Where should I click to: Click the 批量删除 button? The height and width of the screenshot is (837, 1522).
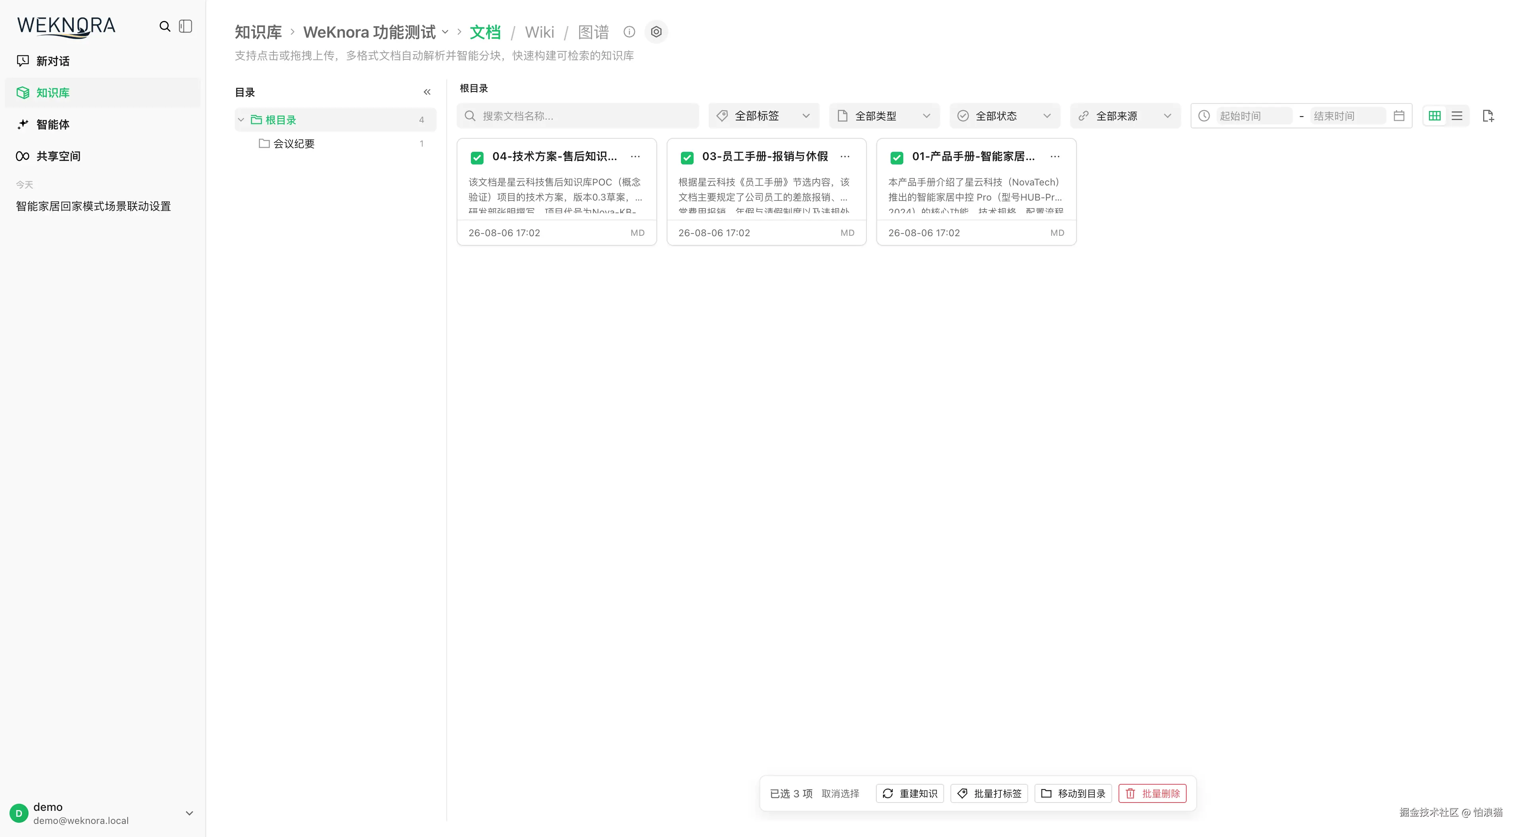click(x=1152, y=793)
